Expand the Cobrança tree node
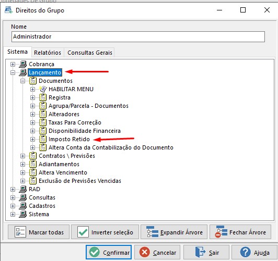 (x=13, y=64)
